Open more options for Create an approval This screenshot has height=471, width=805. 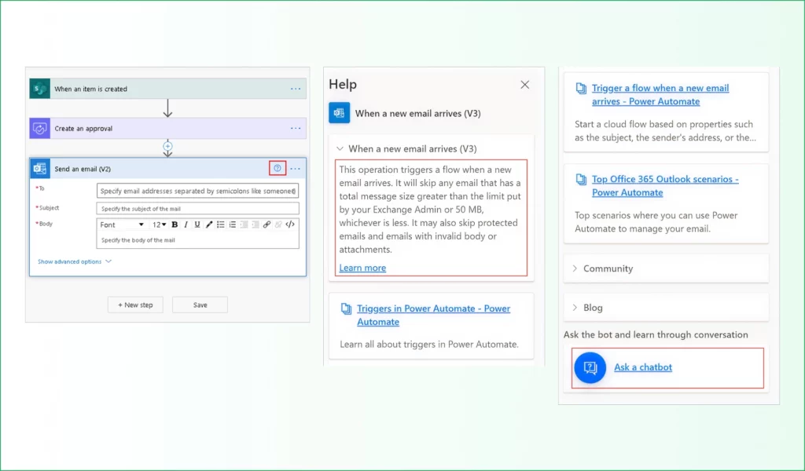coord(296,128)
